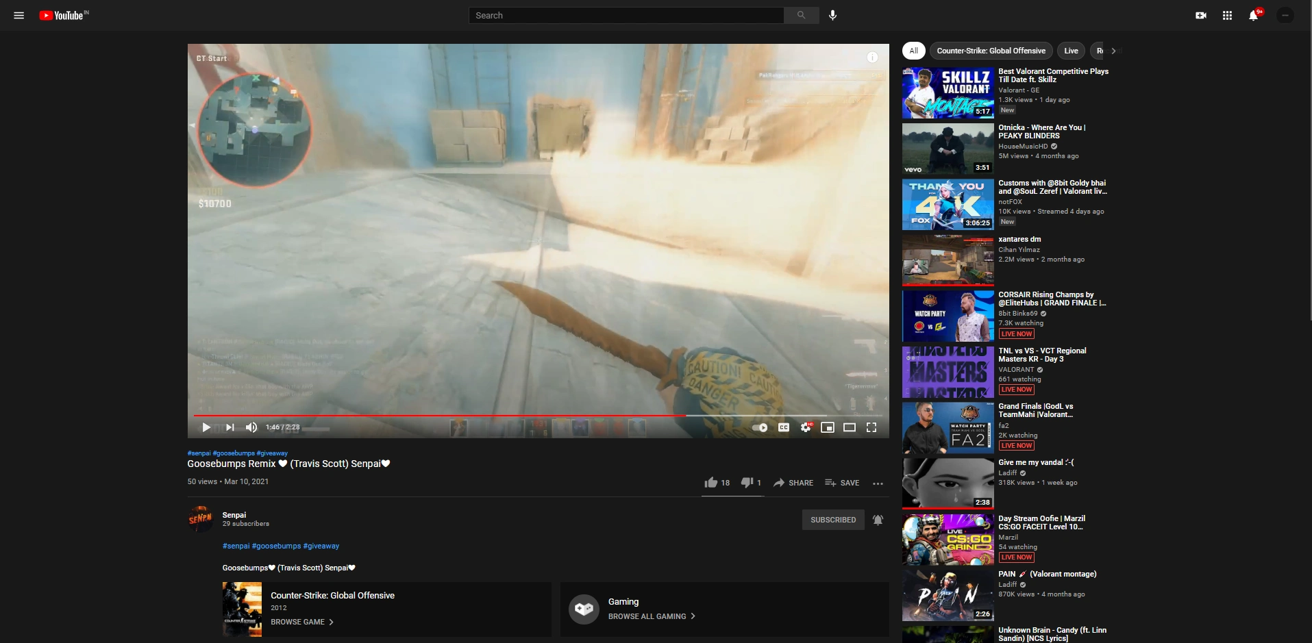Click the #goosebumps hashtag in description
The width and height of the screenshot is (1312, 643).
pyautogui.click(x=276, y=546)
